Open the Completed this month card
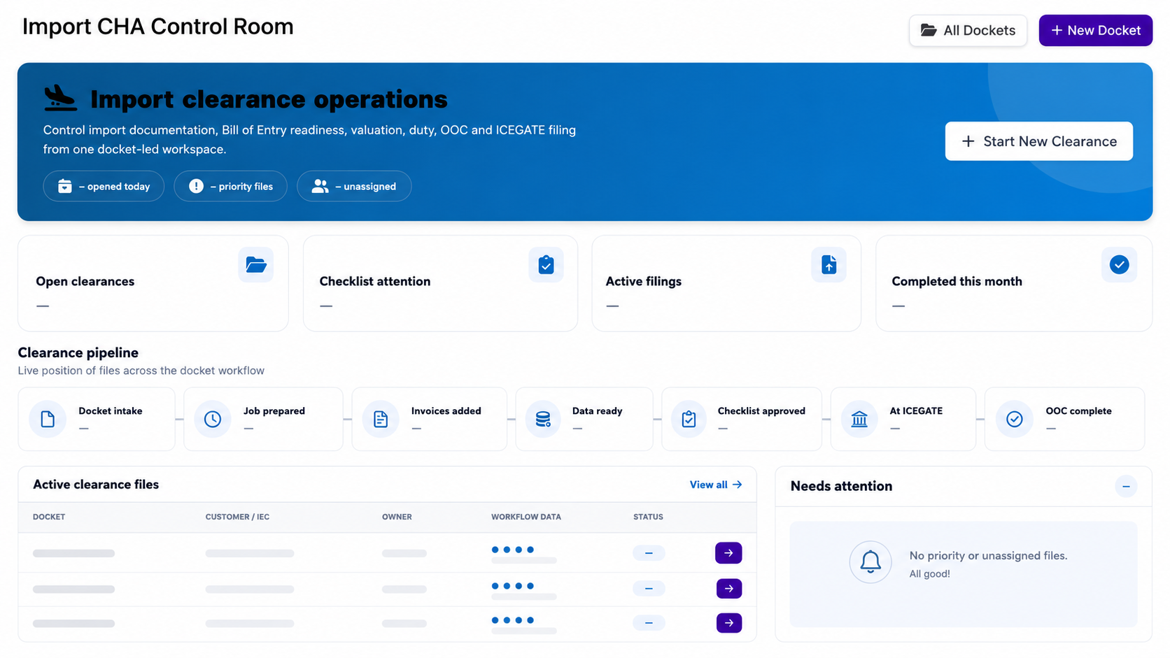 coord(1014,283)
